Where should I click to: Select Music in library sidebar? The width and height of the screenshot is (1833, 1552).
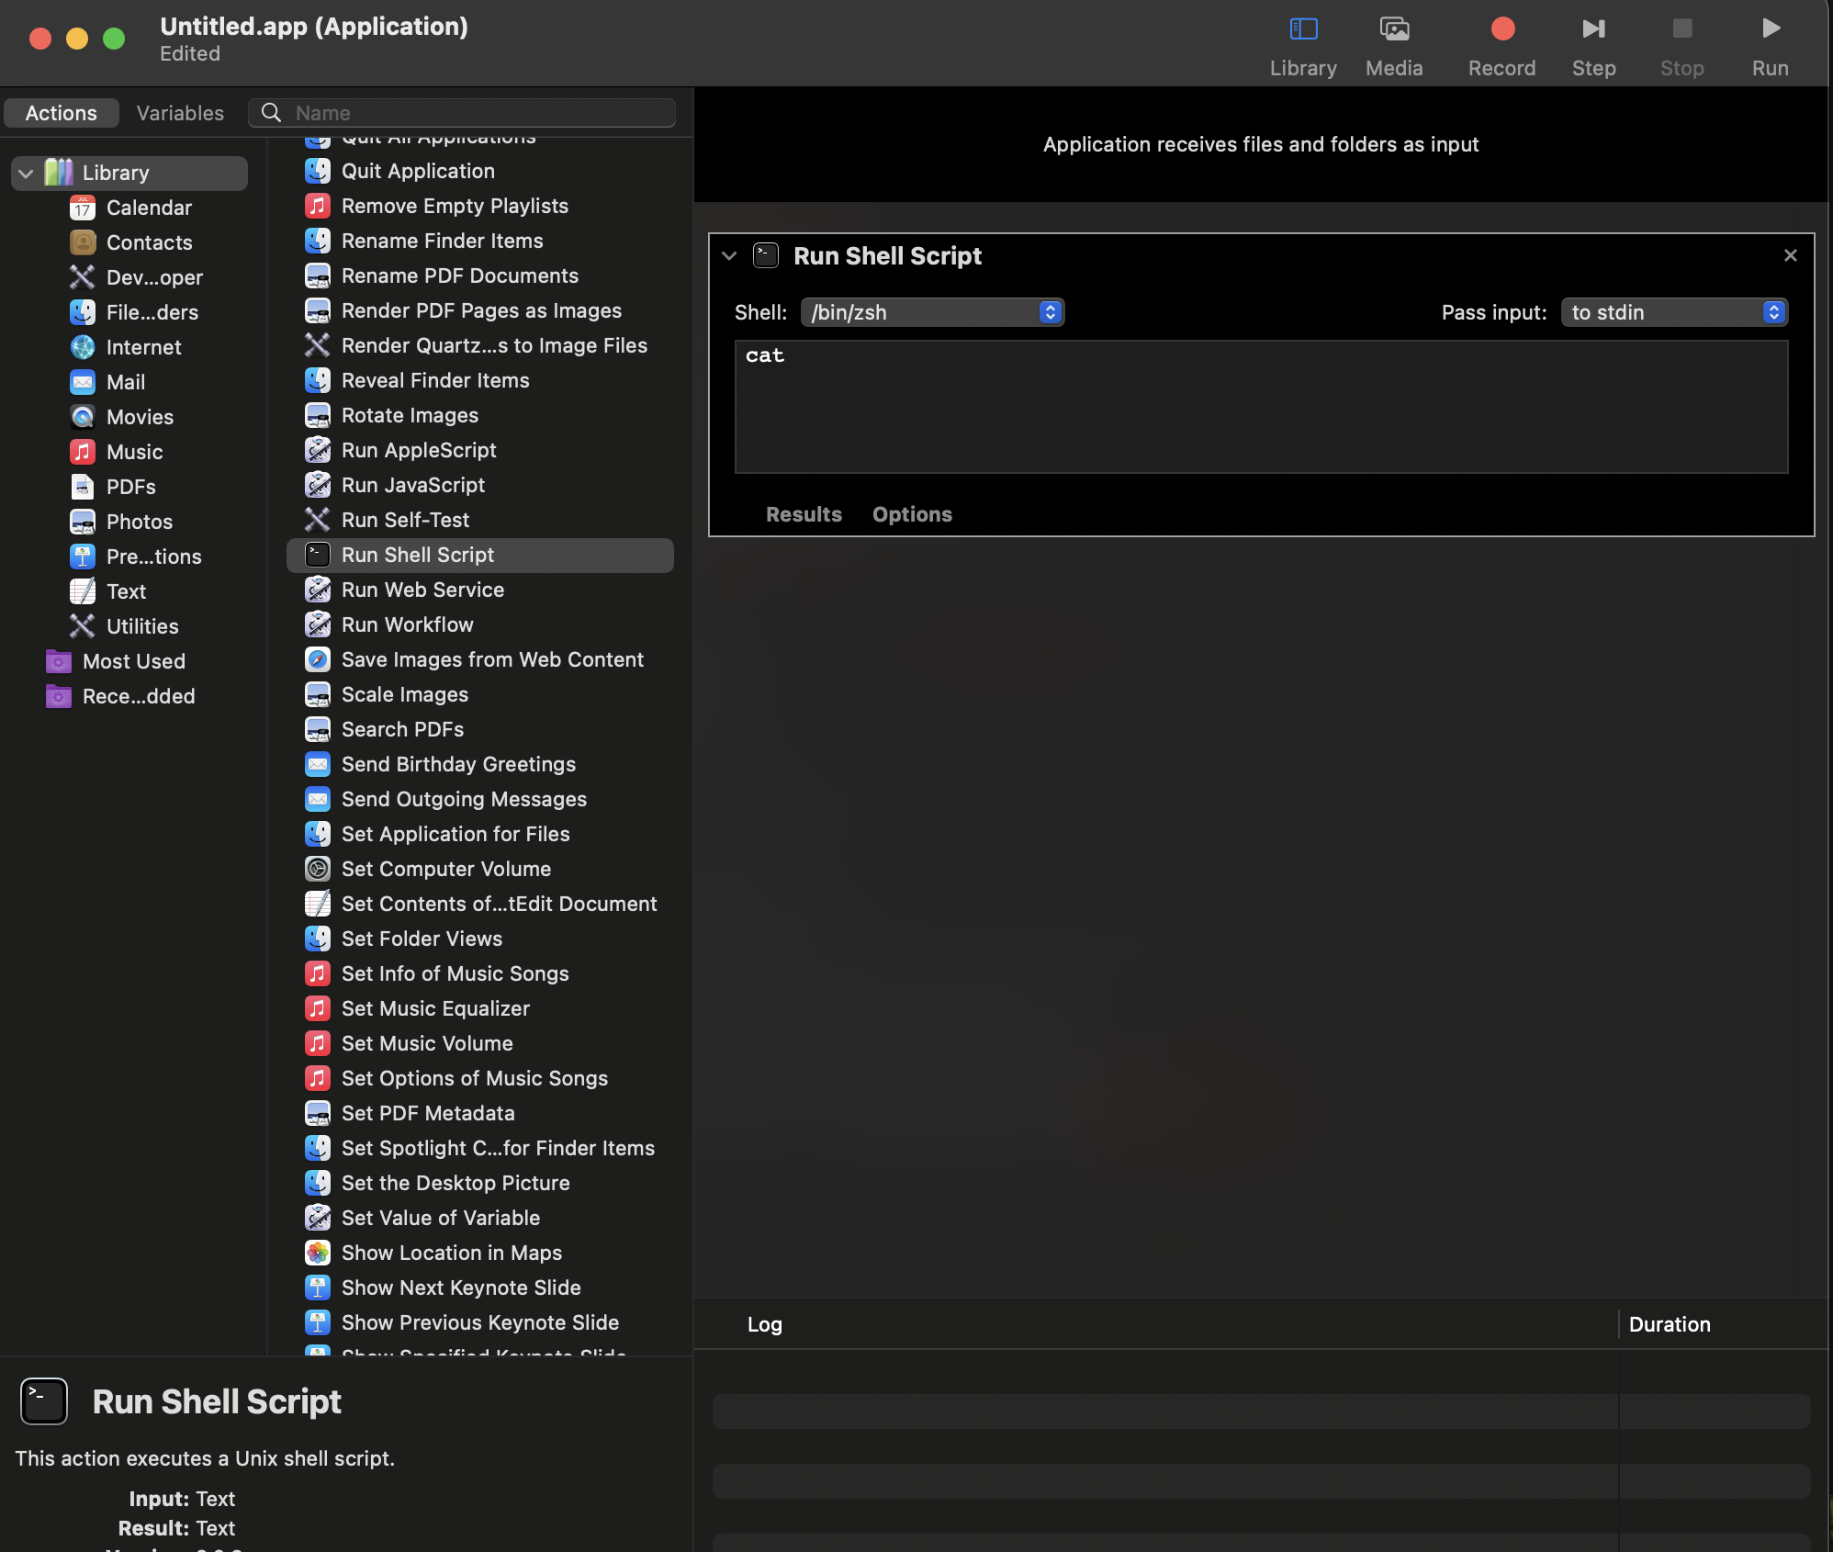click(134, 452)
